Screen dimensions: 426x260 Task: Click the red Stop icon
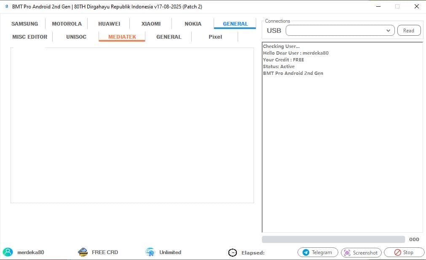[396, 252]
